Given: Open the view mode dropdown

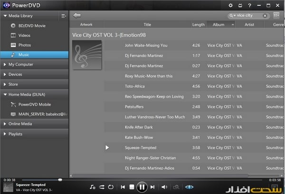Looking at the screenshot, I should (x=276, y=16).
